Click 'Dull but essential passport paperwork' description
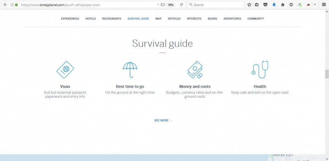 tap(65, 95)
